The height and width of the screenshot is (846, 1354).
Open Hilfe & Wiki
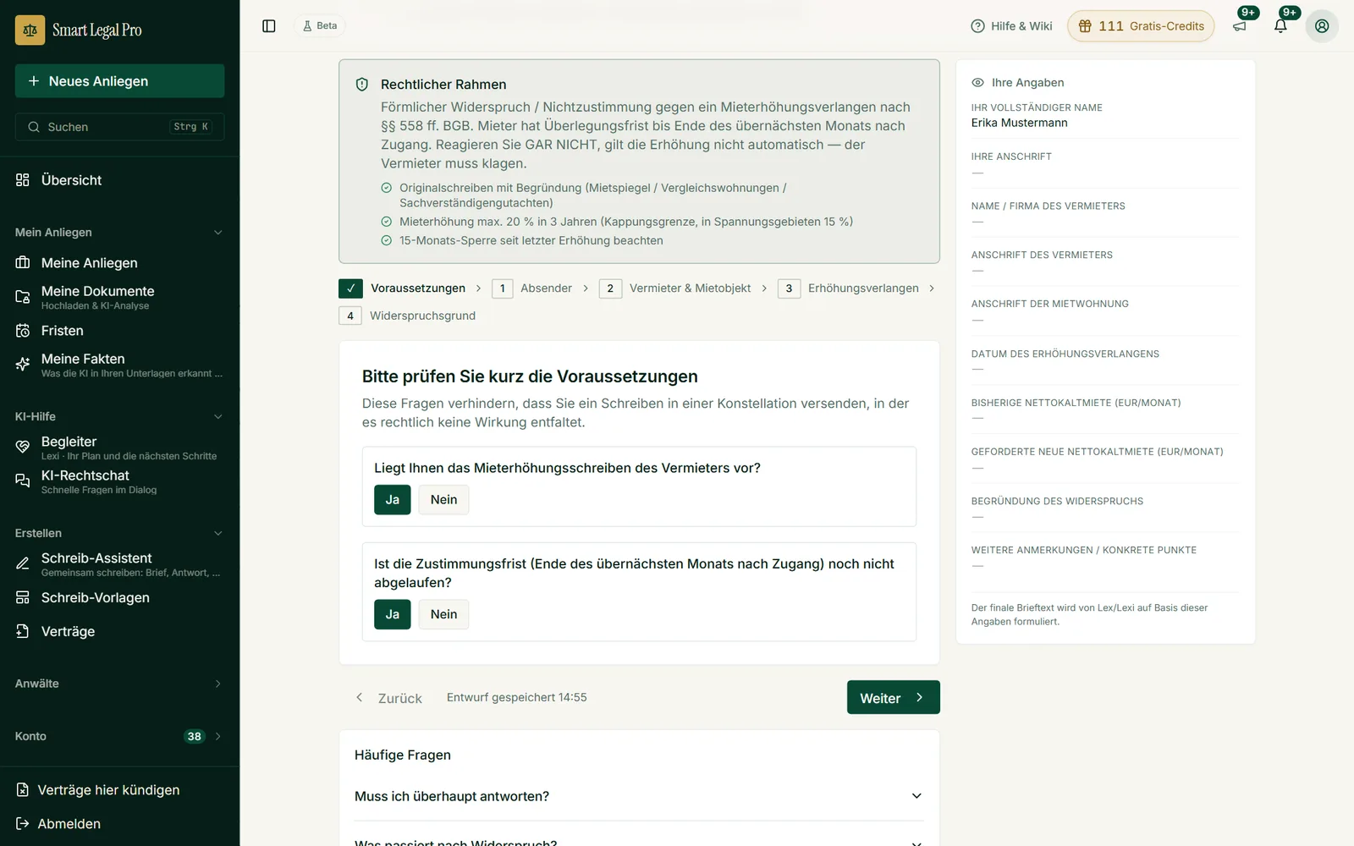[1011, 26]
